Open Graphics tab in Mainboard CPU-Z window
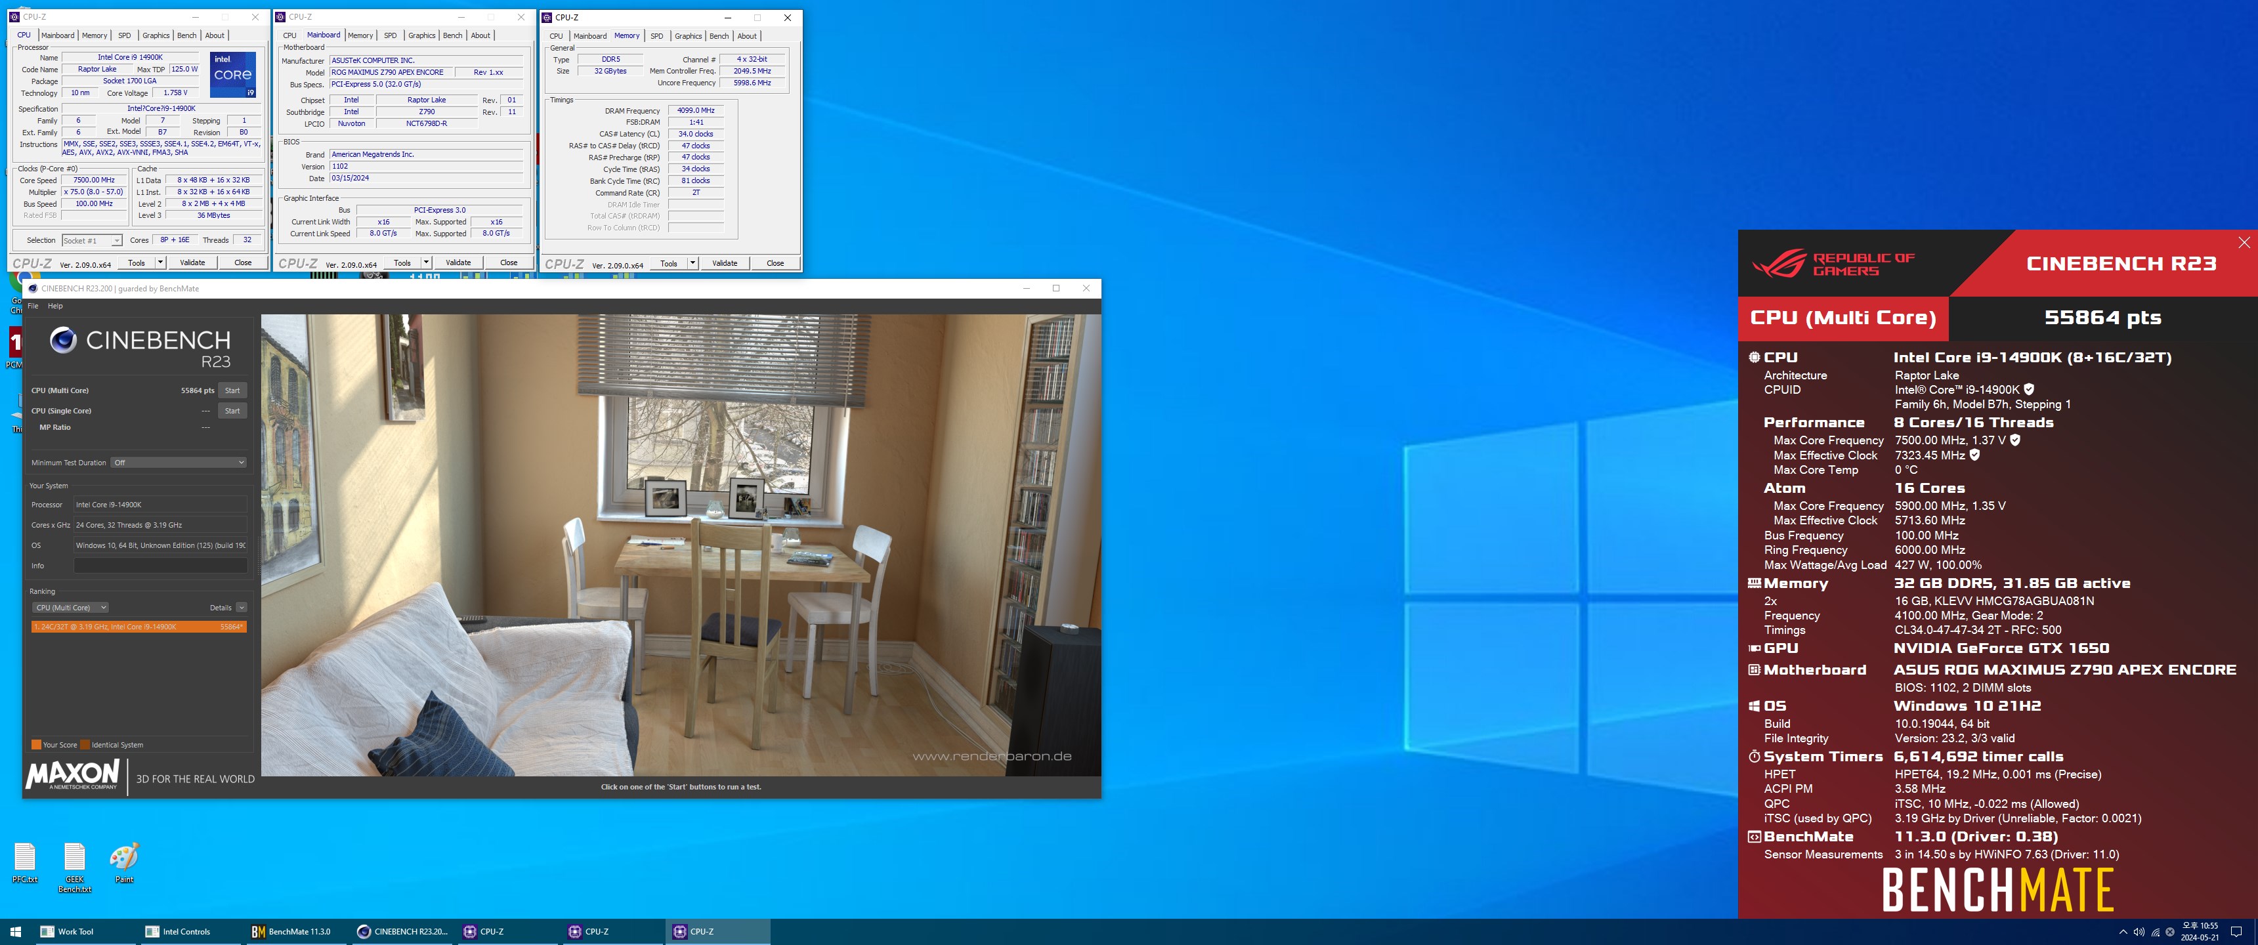The height and width of the screenshot is (945, 2258). tap(421, 35)
